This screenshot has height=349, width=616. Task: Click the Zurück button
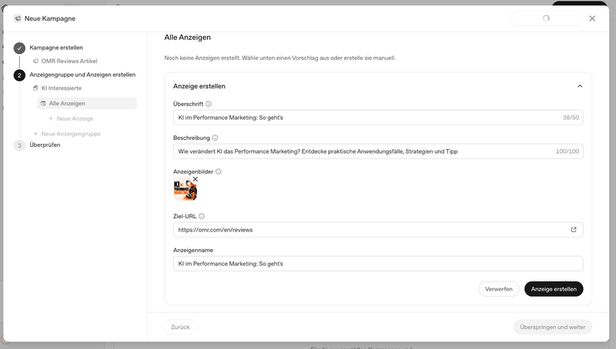[180, 327]
